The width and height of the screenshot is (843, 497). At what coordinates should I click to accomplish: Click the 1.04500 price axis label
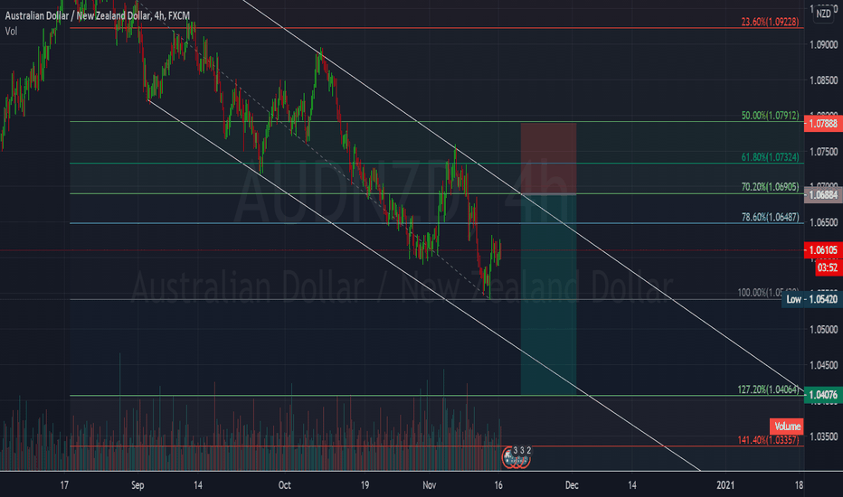coord(823,365)
